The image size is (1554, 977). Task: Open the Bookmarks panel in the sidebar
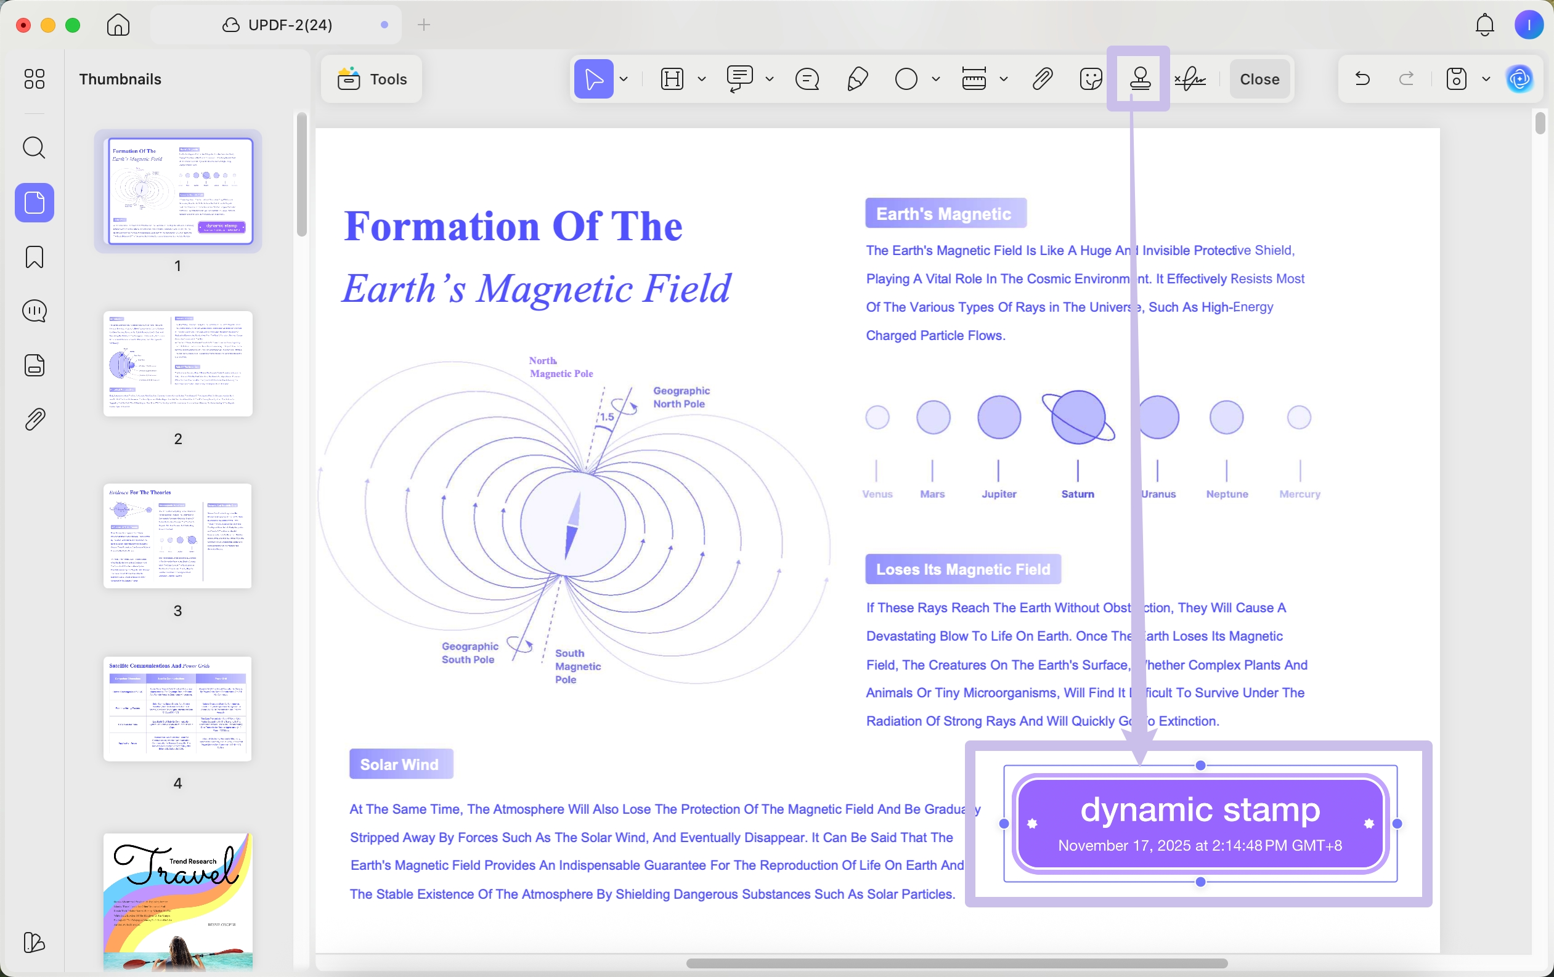click(33, 257)
